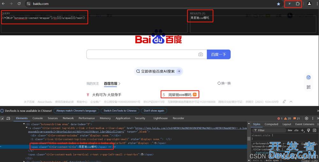Viewport: 319px width, 162px height.
Task: Switch to DevTools Console tab
Action: point(38,118)
